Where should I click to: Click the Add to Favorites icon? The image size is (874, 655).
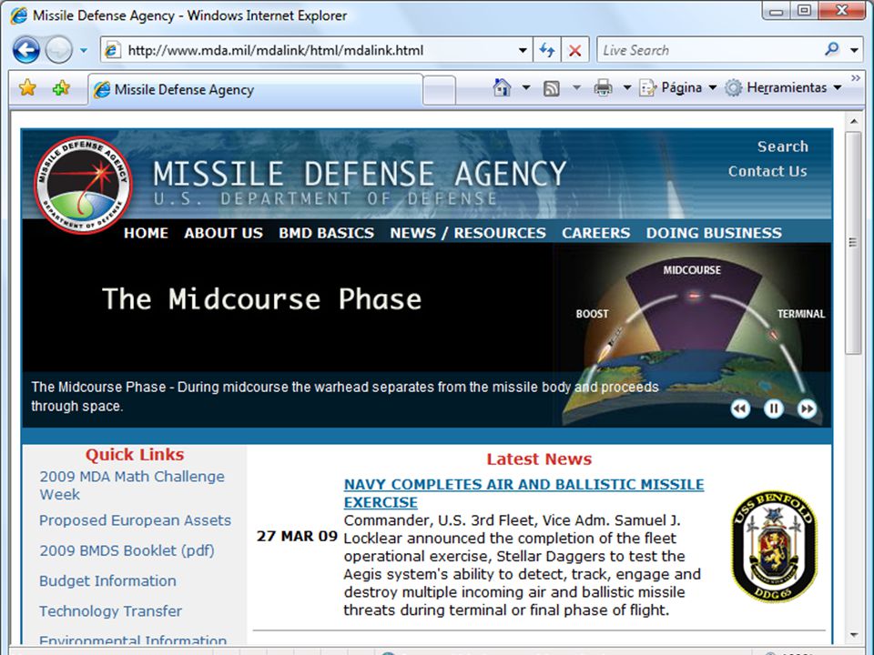(x=61, y=88)
